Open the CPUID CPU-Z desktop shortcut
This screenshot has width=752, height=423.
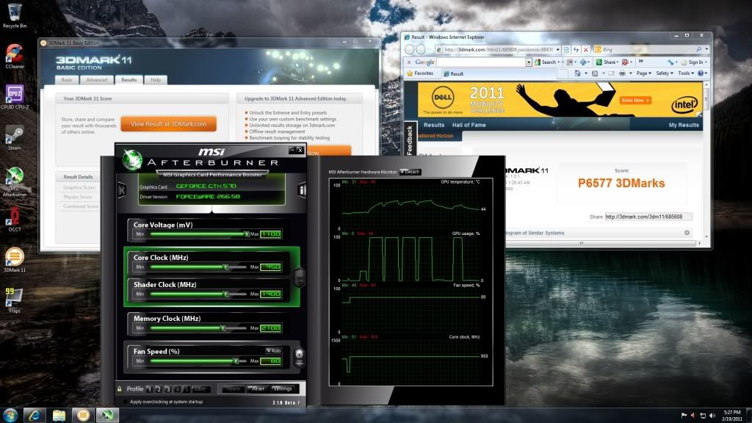(15, 96)
